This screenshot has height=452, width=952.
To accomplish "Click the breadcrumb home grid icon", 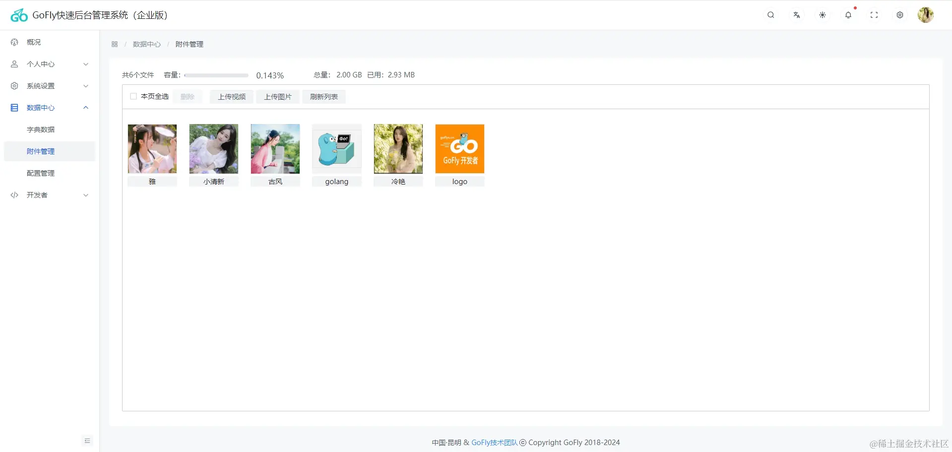I will coord(115,44).
